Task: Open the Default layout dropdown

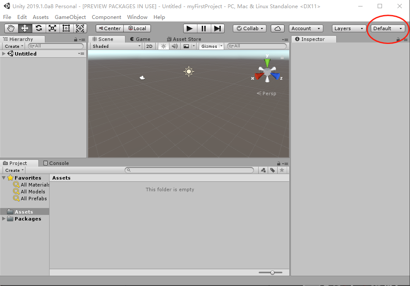Action: (387, 28)
